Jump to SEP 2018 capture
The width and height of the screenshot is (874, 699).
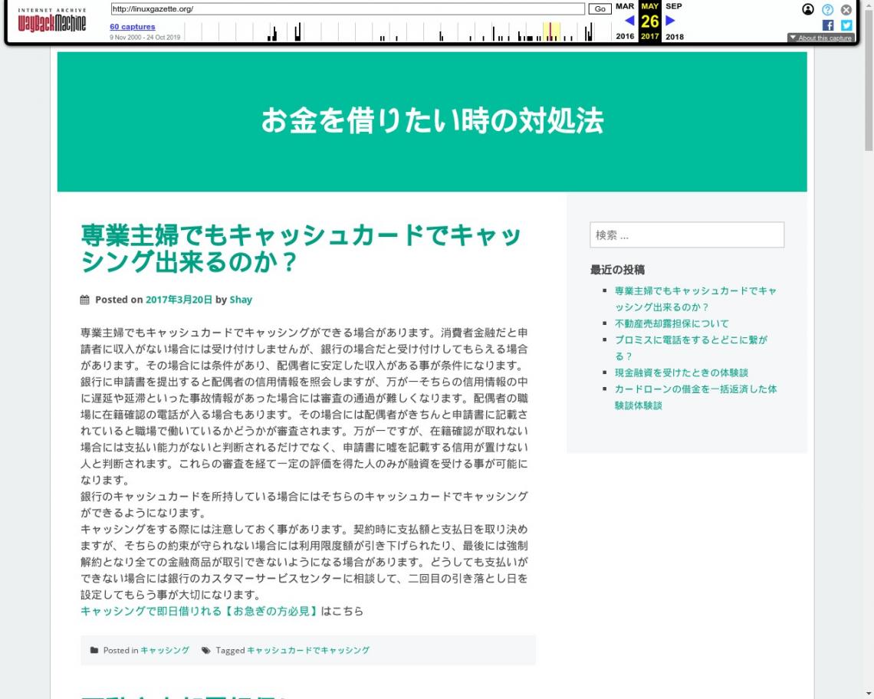[x=673, y=6]
